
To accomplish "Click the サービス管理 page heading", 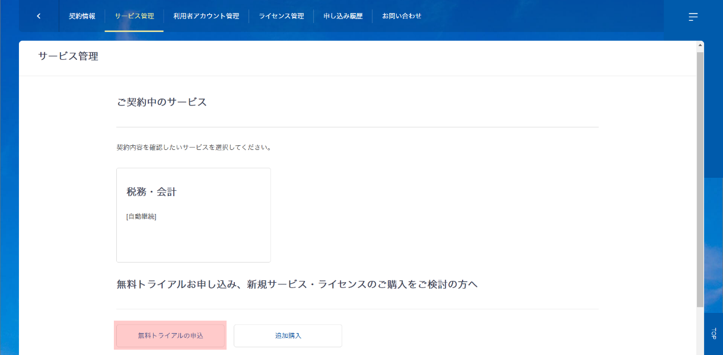I will click(x=68, y=56).
